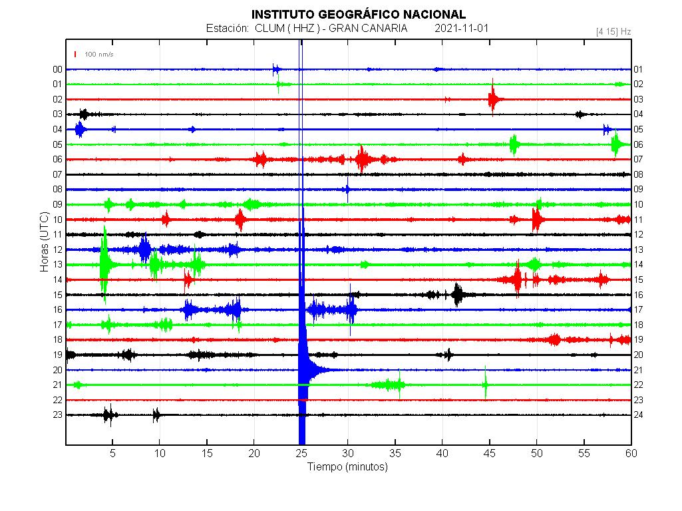This screenshot has width=682, height=511.
Task: Click end-hour label 05 on the right axis
Action: point(638,130)
